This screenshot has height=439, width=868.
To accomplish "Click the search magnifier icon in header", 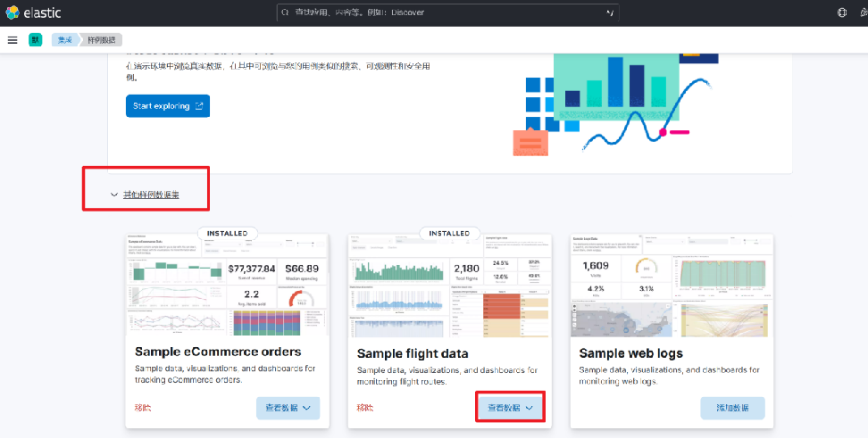I will pos(285,12).
